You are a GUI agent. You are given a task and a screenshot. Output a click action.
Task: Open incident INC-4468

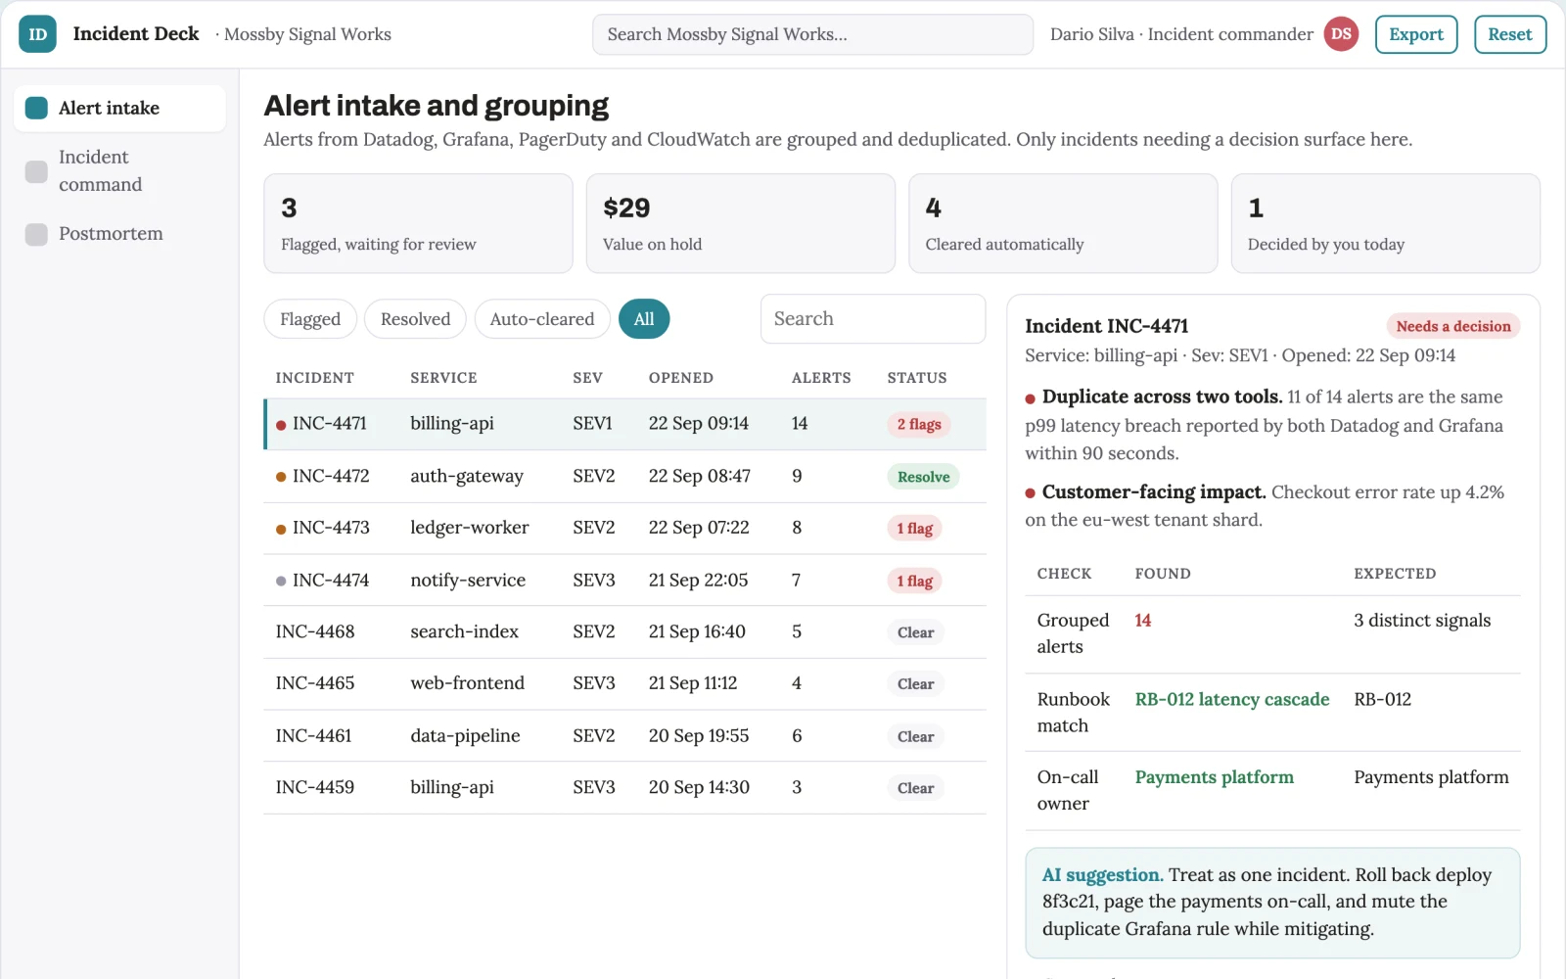(624, 632)
